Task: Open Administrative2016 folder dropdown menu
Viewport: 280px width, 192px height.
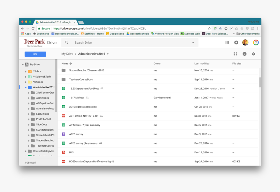Action: [x=108, y=54]
